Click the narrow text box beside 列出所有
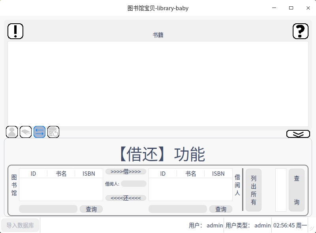Image resolution: width=316 pixels, height=233 pixels. [x=280, y=190]
